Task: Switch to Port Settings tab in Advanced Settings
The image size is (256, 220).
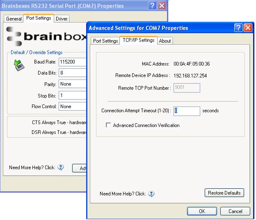Action: coord(105,41)
